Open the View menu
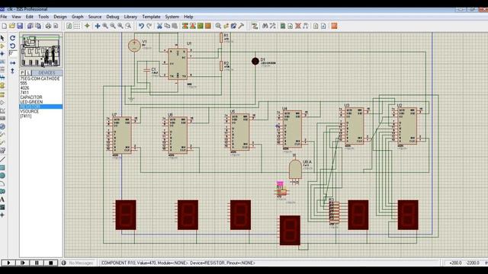 point(16,17)
